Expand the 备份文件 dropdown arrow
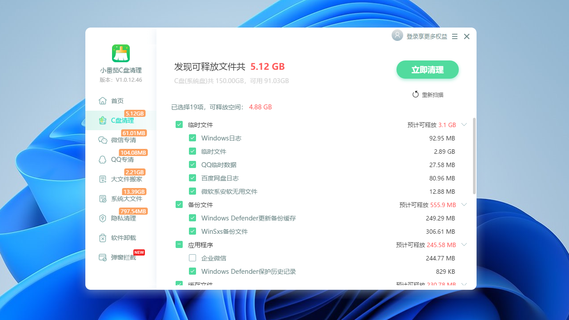Image resolution: width=569 pixels, height=320 pixels. (x=464, y=204)
